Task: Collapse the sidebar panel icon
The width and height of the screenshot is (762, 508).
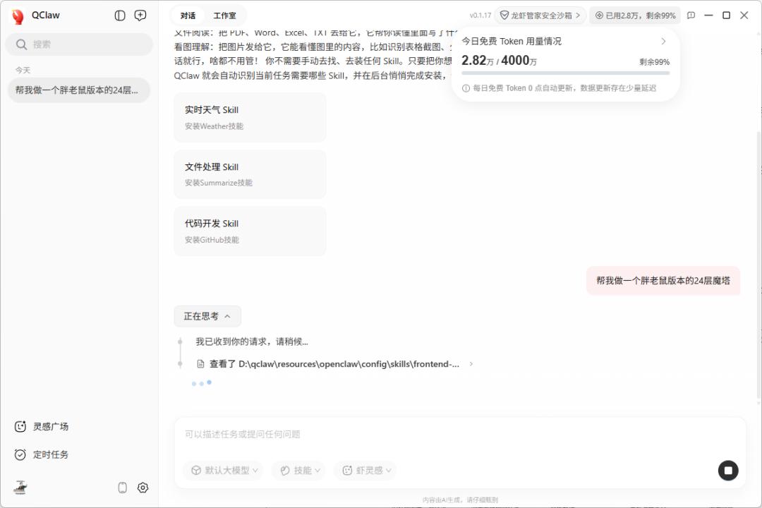Action: [x=119, y=16]
